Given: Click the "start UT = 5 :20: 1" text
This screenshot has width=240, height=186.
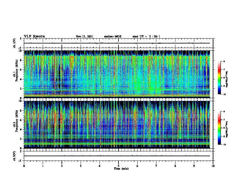Looking at the screenshot, I should [146, 36].
